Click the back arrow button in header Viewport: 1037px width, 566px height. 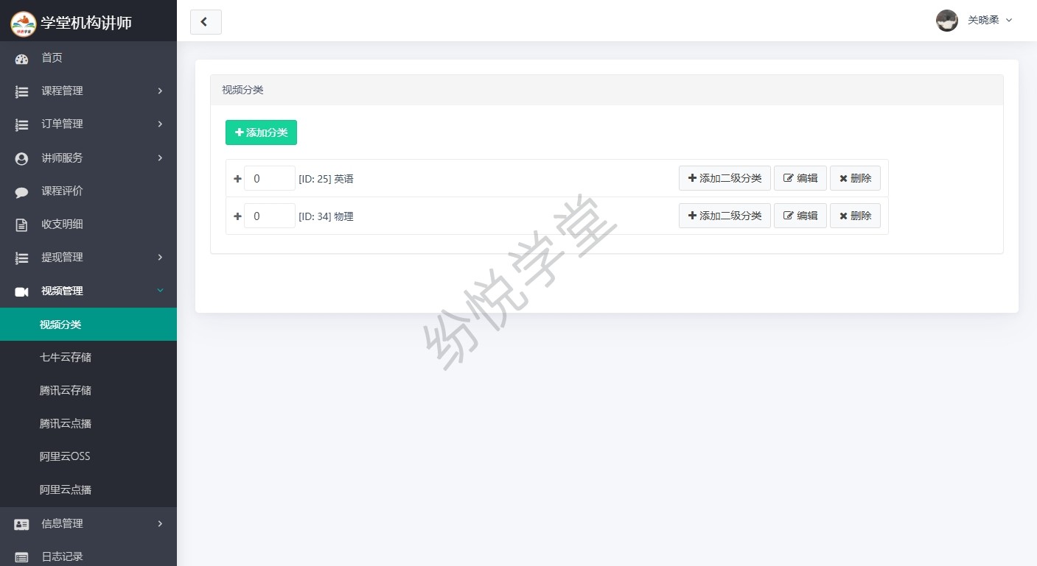[x=206, y=22]
